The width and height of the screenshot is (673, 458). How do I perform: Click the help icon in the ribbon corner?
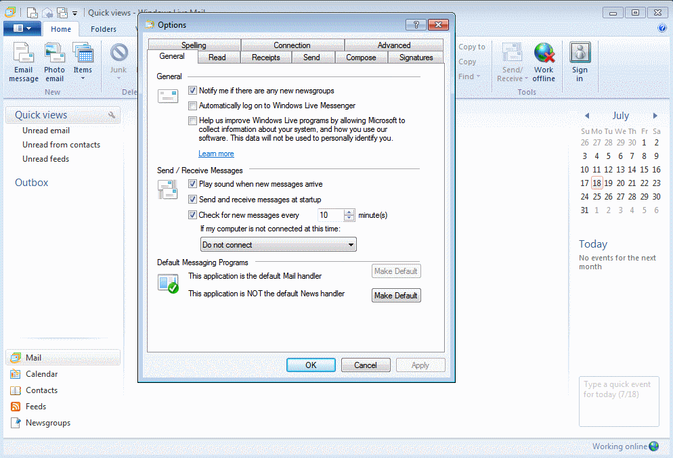tap(662, 28)
